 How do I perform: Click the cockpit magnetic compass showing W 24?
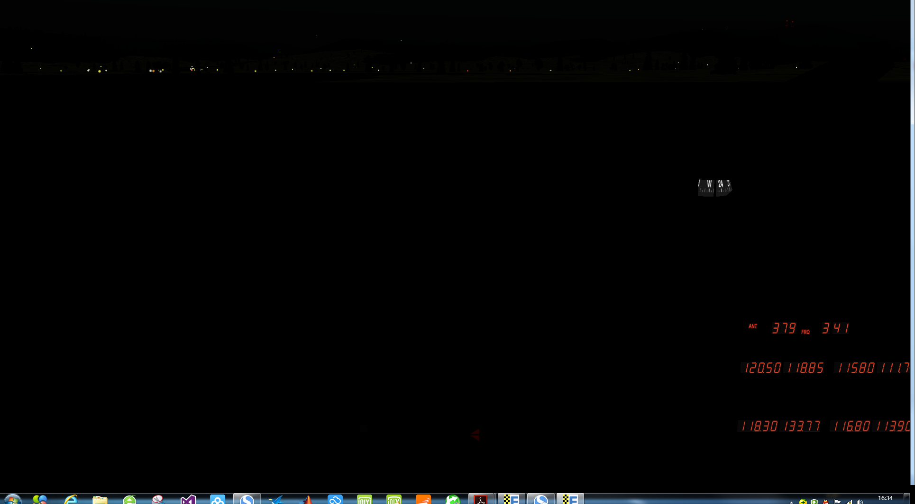point(714,187)
